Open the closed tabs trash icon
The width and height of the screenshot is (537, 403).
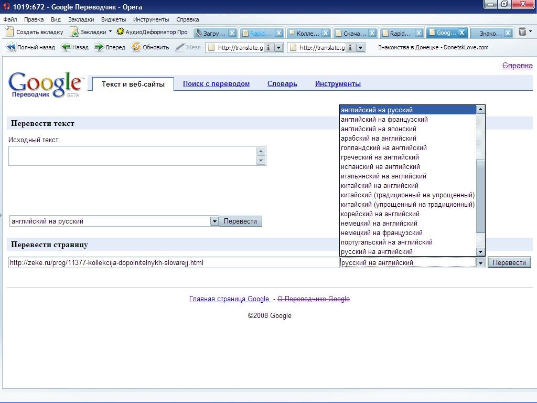tap(522, 32)
